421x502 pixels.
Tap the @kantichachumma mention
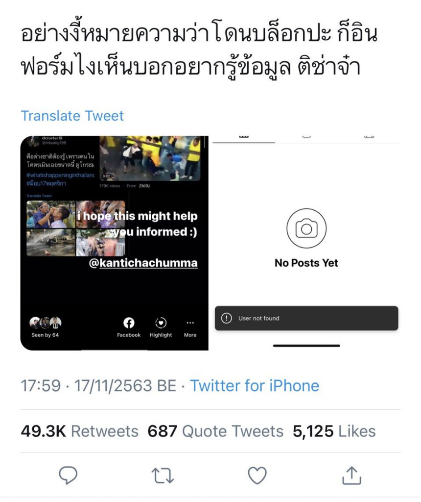(143, 263)
